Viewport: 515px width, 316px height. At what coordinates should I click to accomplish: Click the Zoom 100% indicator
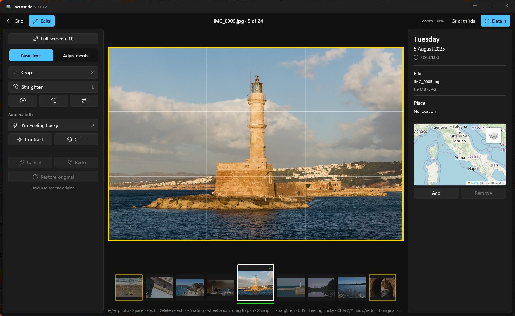click(433, 21)
